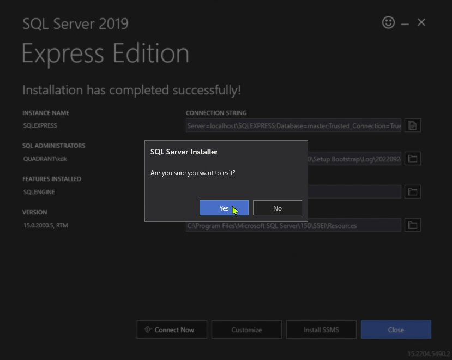Click the FEATURES INSTALLED label
This screenshot has width=452, height=360.
[52, 179]
